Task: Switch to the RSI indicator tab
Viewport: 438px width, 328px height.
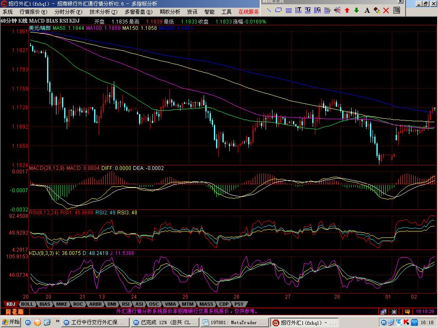Action: tap(126, 304)
